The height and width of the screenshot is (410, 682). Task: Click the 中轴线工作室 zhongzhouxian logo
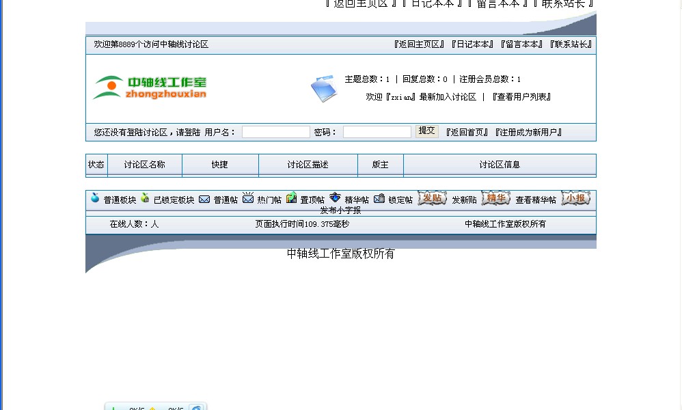pos(150,87)
